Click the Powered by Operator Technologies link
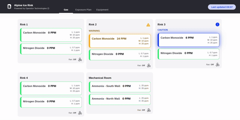This screenshot has height=120, width=240. click(30, 9)
